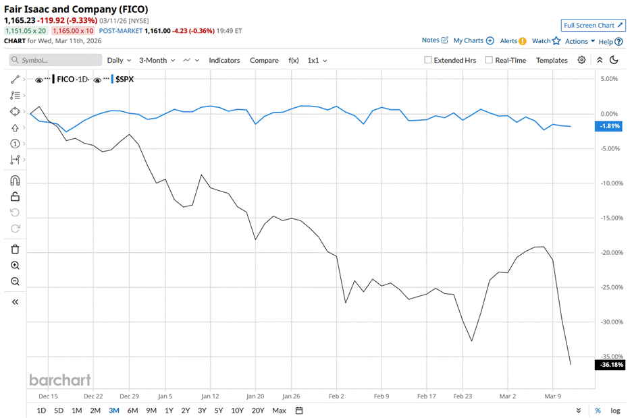The image size is (632, 418).
Task: Open the chart type line dropdown
Action: [x=191, y=61]
